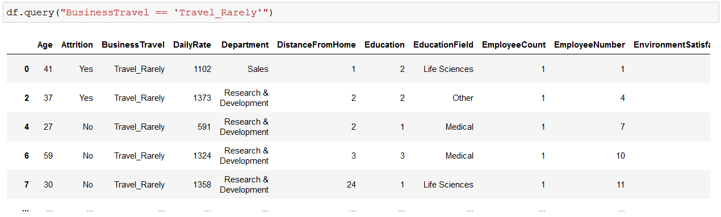Click the Attrition column header
This screenshot has height=217, width=721.
[x=77, y=45]
